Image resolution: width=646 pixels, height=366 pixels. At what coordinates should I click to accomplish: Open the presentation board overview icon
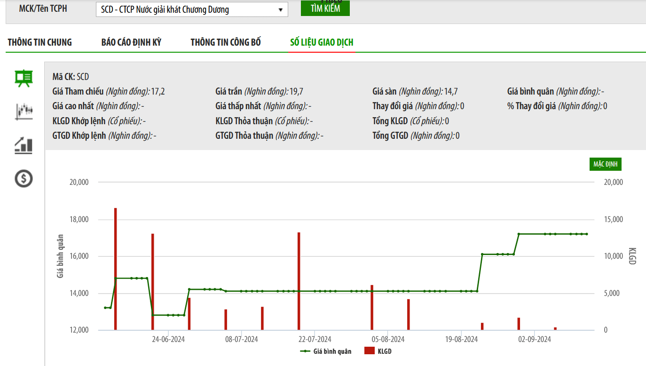point(24,79)
